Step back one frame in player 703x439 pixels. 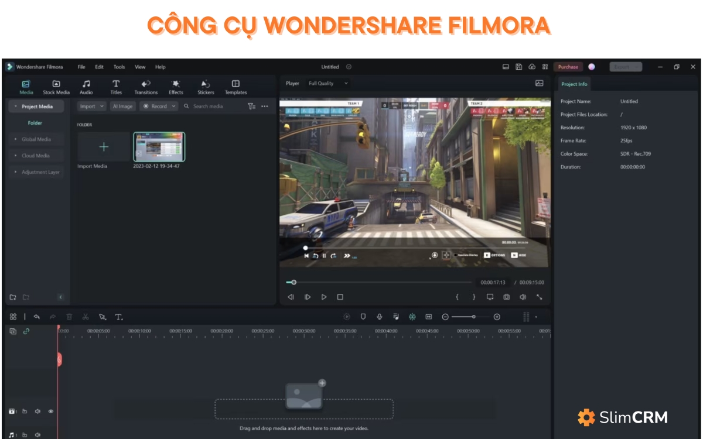(x=291, y=297)
